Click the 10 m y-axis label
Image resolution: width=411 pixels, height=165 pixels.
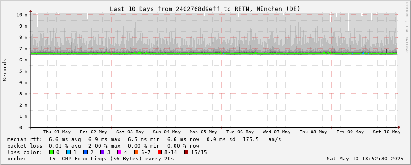pos(22,14)
